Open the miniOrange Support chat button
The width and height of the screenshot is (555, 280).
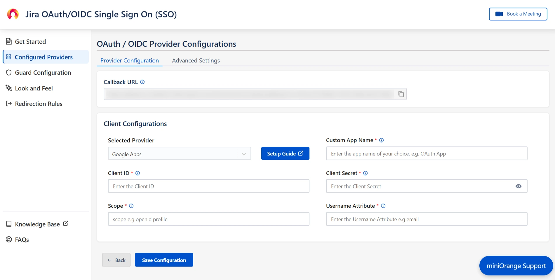[516, 266]
